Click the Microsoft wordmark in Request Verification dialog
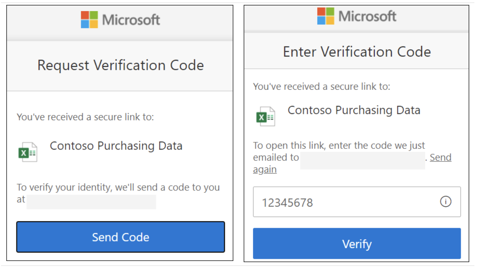Image resolution: width=477 pixels, height=269 pixels. [131, 20]
